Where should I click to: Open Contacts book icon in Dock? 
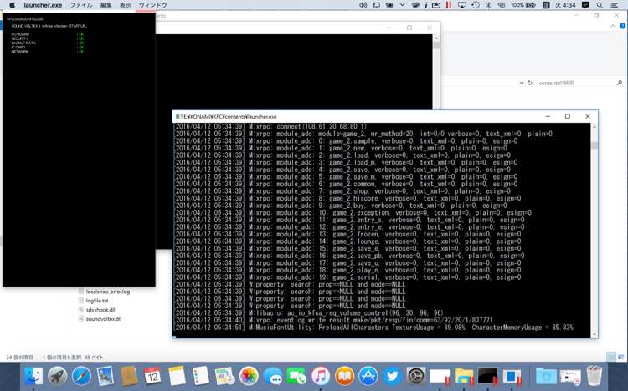tap(129, 376)
